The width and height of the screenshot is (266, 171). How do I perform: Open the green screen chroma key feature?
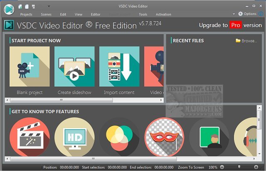pos(209,137)
